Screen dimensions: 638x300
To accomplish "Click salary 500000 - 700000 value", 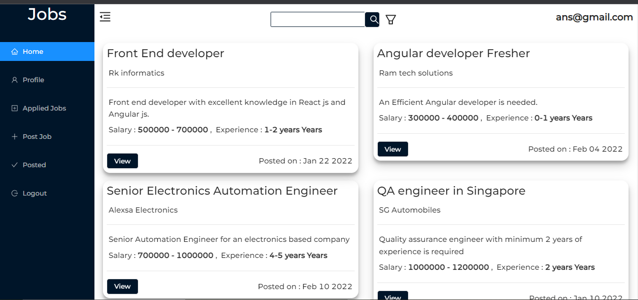I will point(173,130).
